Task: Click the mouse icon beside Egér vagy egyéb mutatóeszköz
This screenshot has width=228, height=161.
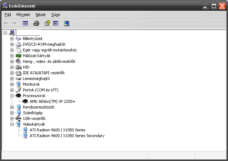Action: (19, 50)
